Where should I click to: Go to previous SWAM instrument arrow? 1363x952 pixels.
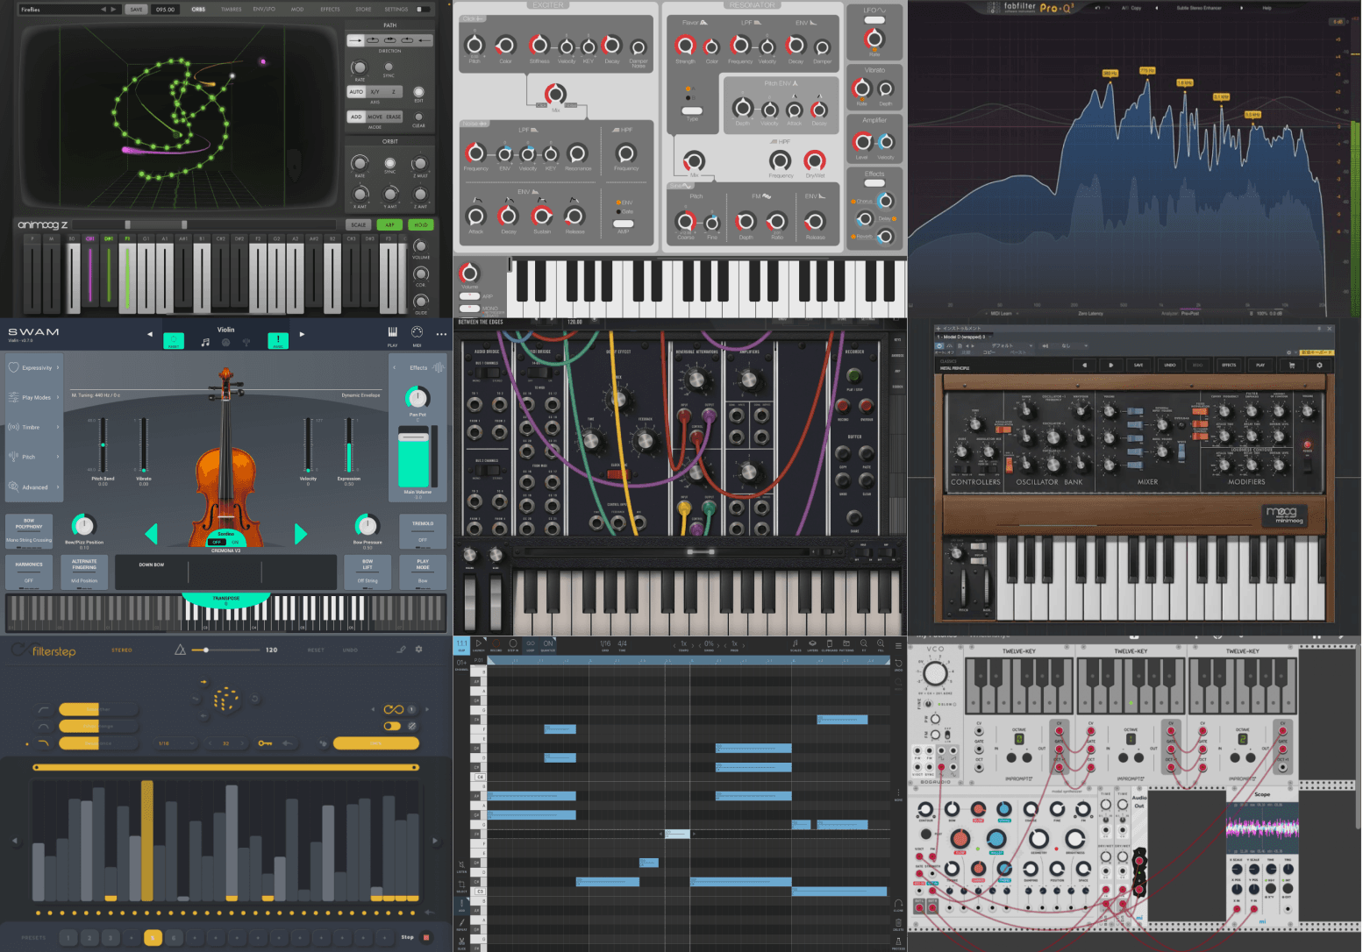coord(150,334)
